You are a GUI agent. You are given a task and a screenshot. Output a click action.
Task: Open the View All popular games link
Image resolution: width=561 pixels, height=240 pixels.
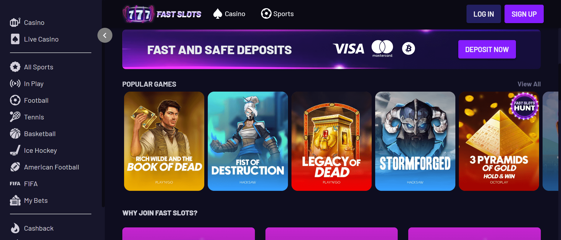coord(529,84)
